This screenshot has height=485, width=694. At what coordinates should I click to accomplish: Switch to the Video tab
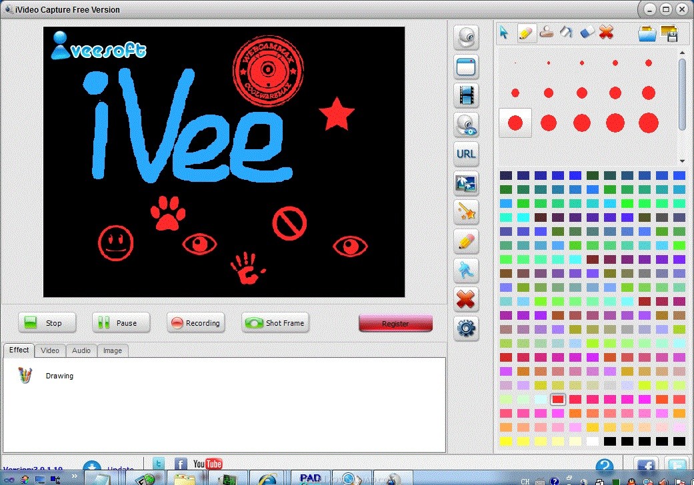point(50,350)
